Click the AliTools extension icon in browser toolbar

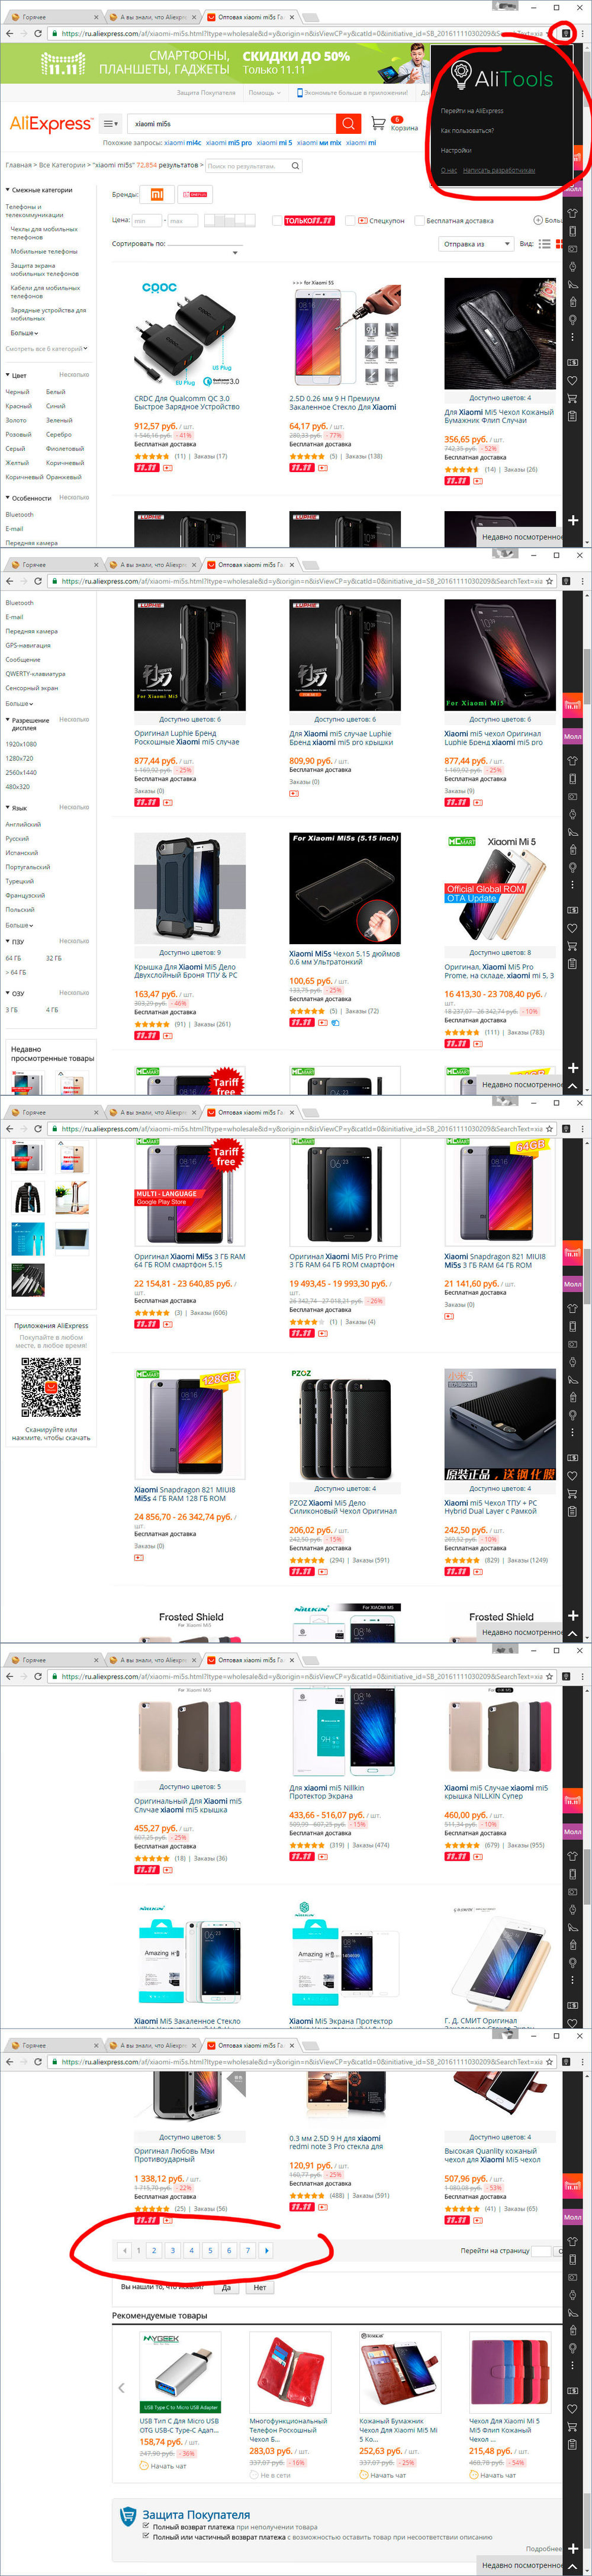click(565, 33)
